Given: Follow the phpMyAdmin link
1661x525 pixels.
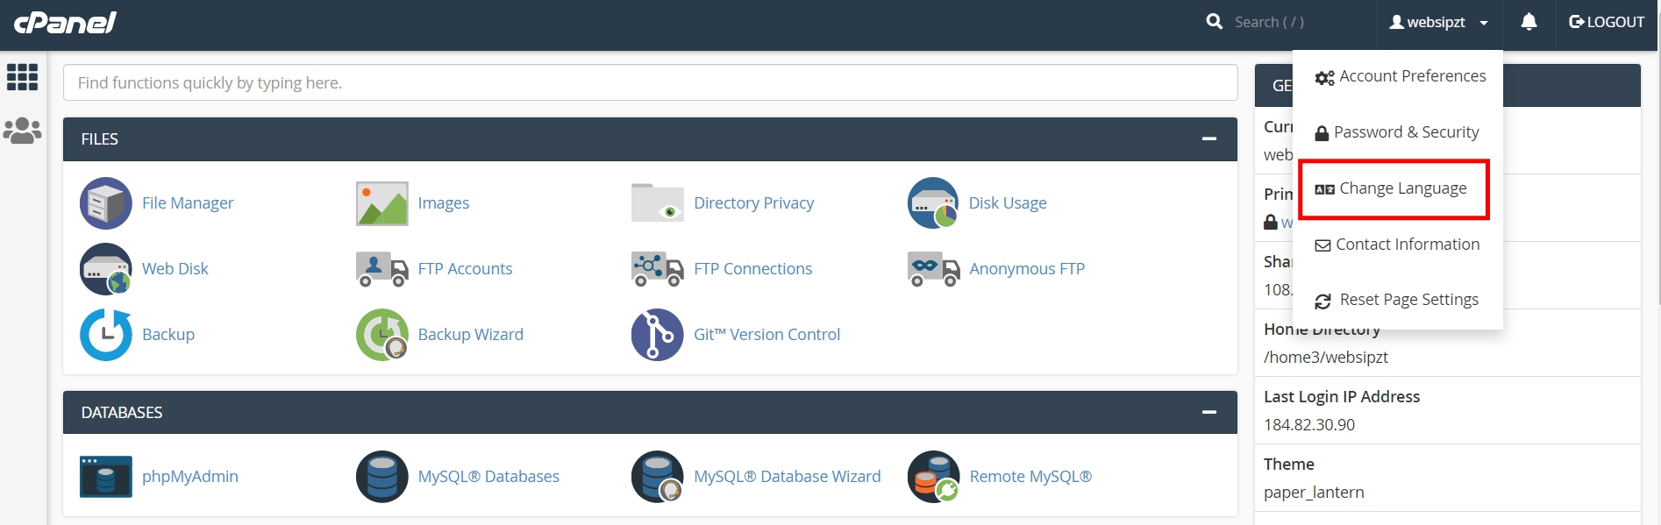Looking at the screenshot, I should 190,477.
